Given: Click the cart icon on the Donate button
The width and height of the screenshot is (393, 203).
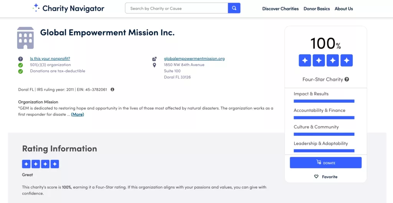Looking at the screenshot, I should coord(319,162).
